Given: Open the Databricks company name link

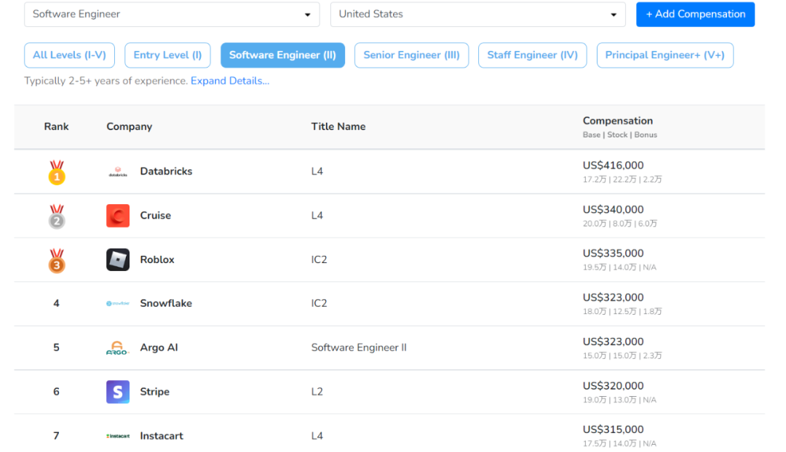Looking at the screenshot, I should point(166,171).
